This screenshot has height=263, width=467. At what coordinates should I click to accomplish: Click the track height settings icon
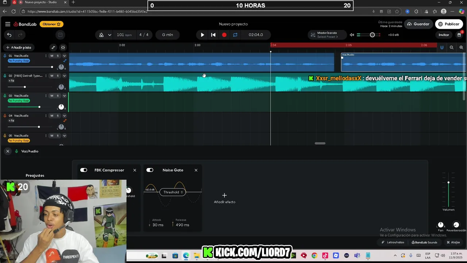tap(63, 47)
